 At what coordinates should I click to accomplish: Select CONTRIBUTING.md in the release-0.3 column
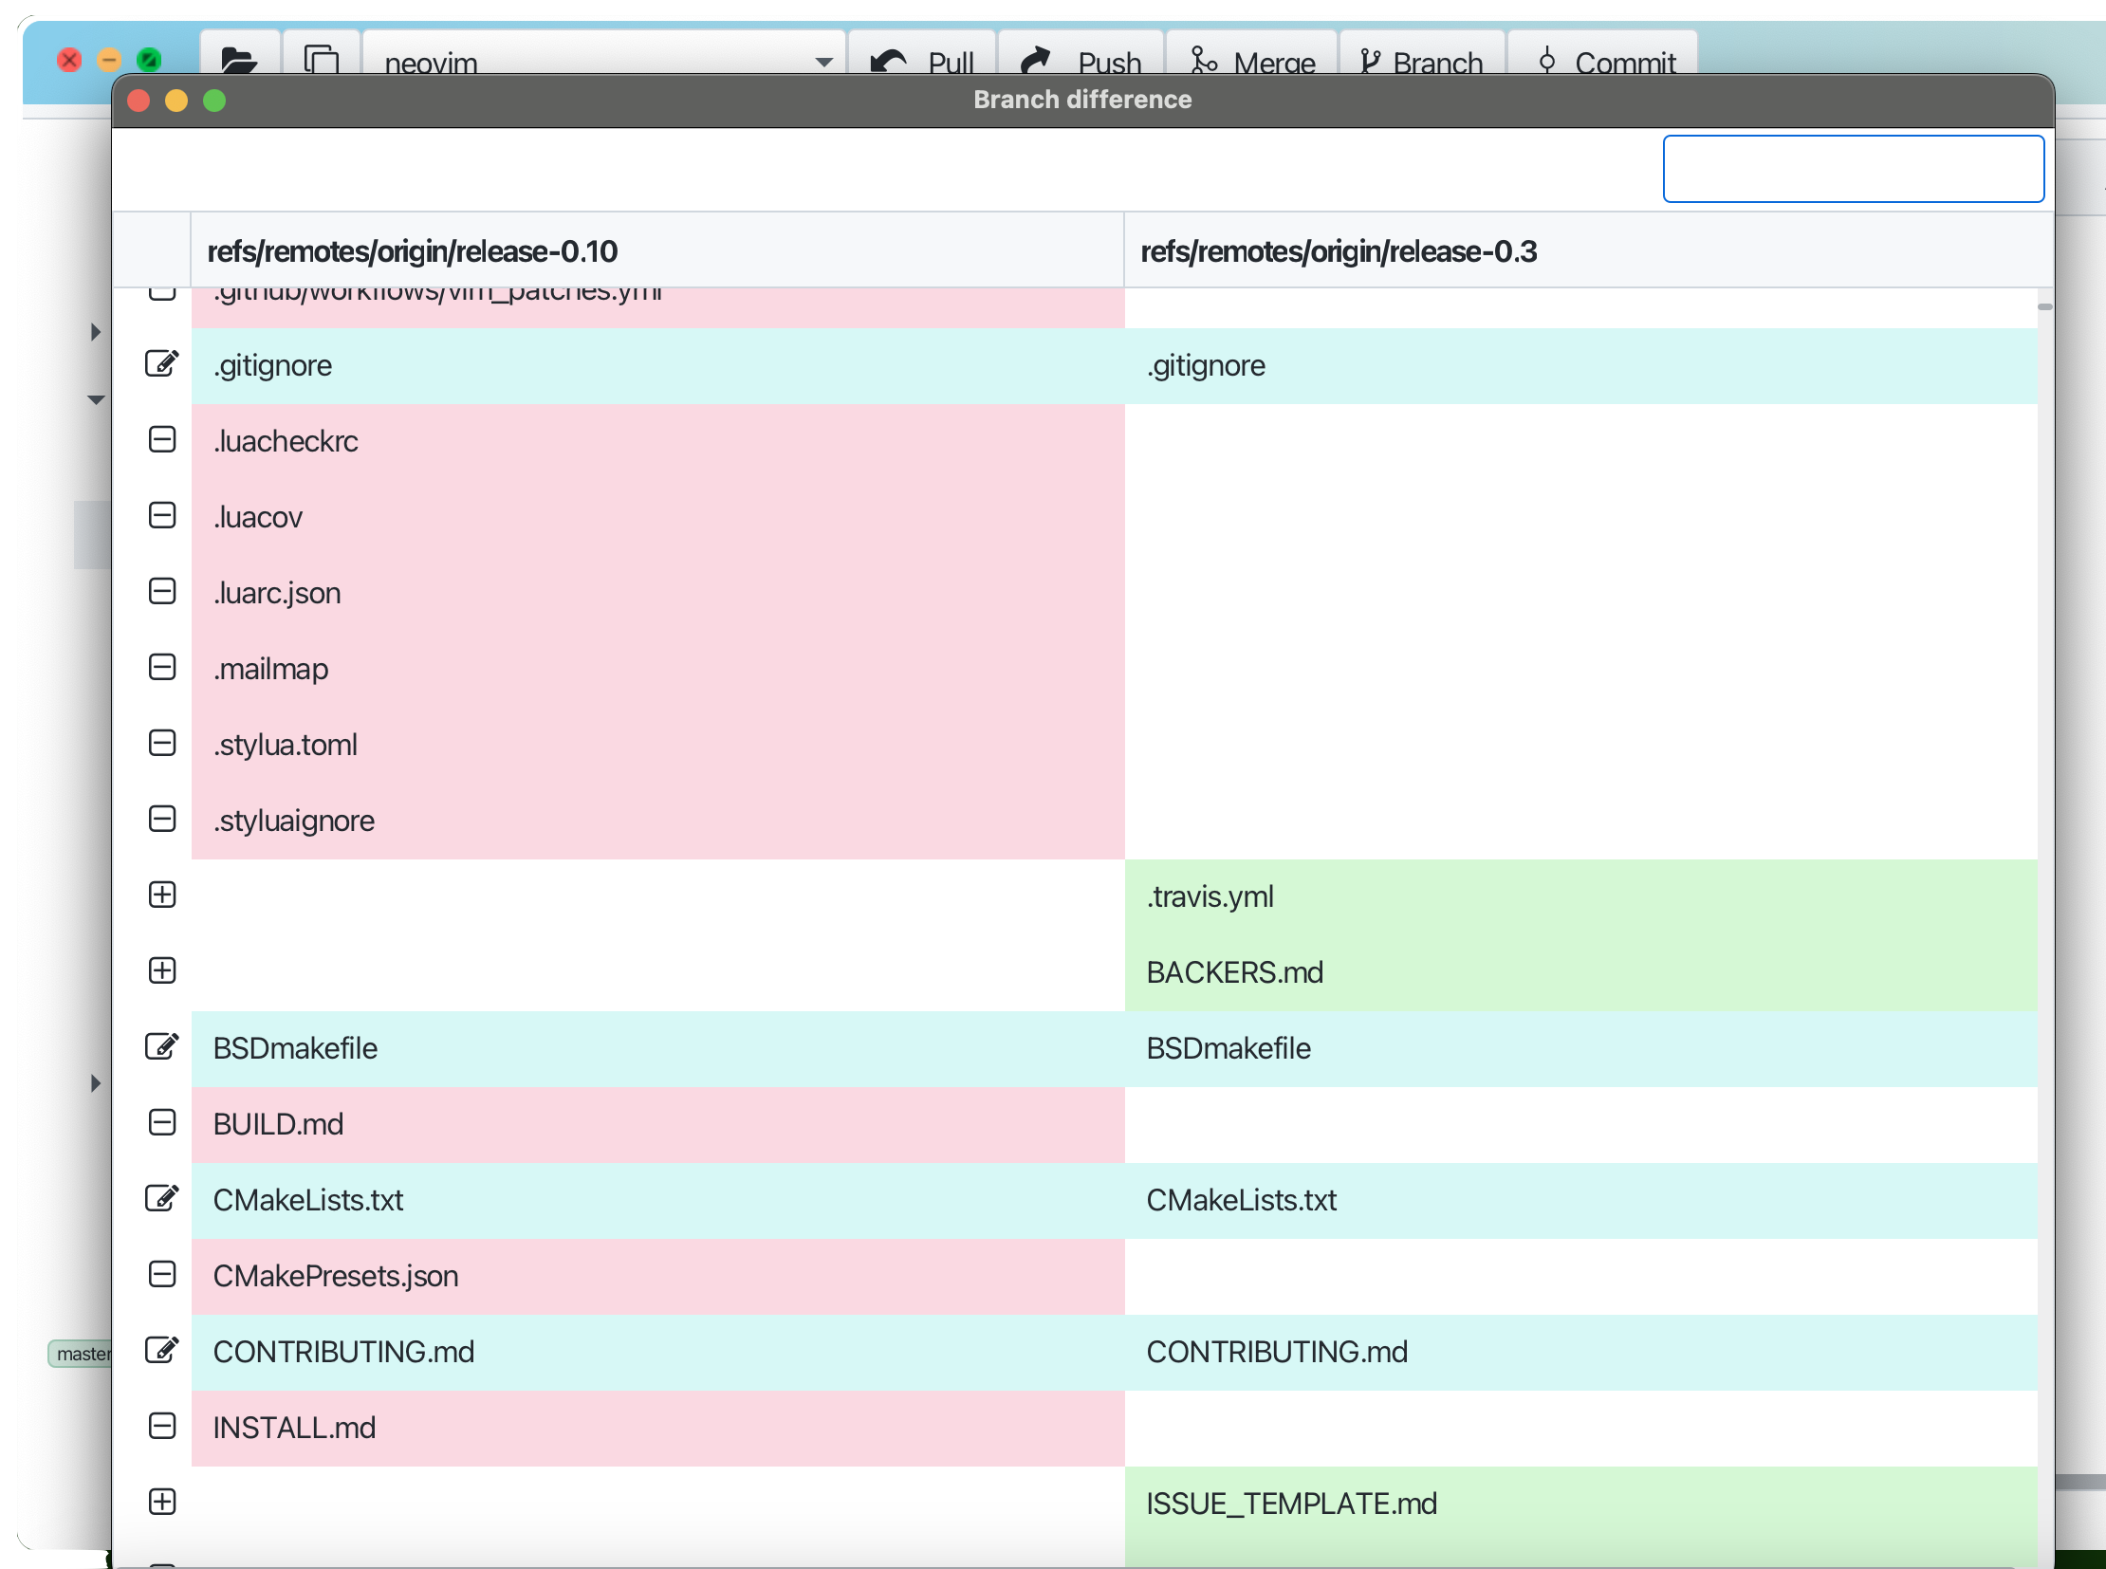[x=1580, y=1353]
